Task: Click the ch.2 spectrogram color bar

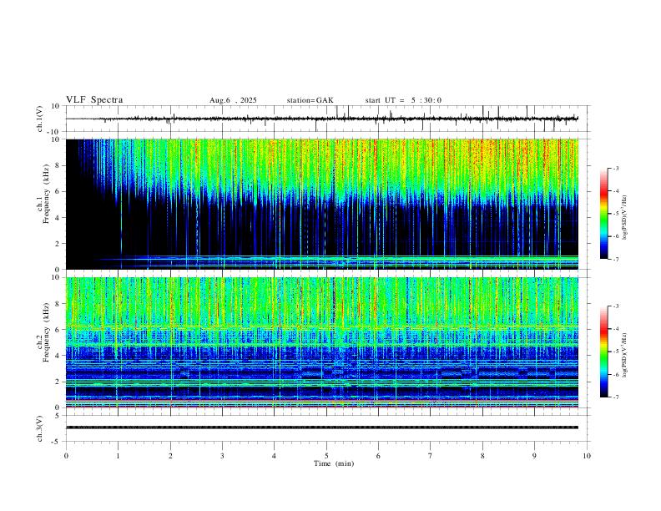Action: [603, 352]
